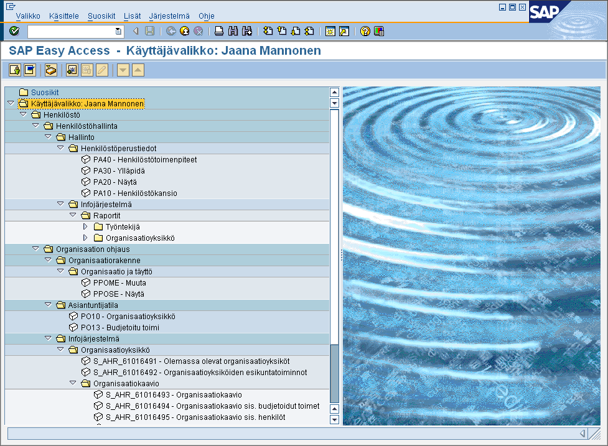Image resolution: width=608 pixels, height=446 pixels.
Task: Click the Find Next binoculars icon
Action: [x=247, y=31]
